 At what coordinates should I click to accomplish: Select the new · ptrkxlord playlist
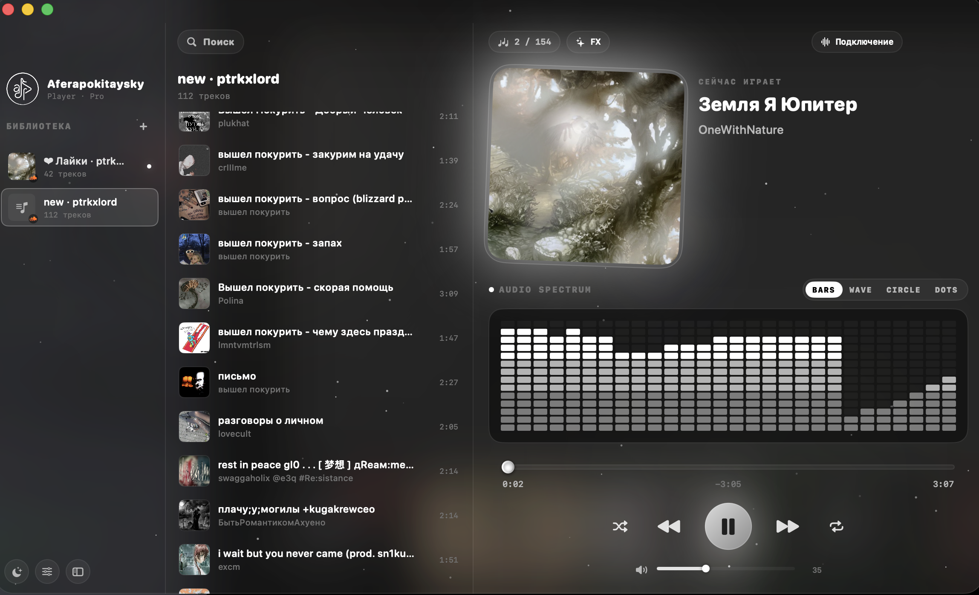(80, 207)
